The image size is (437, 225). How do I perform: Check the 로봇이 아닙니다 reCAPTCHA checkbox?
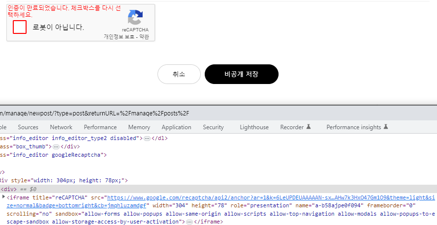coord(20,27)
